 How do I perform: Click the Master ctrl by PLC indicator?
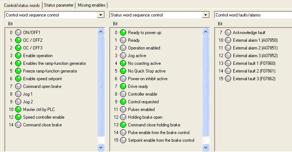[18, 110]
